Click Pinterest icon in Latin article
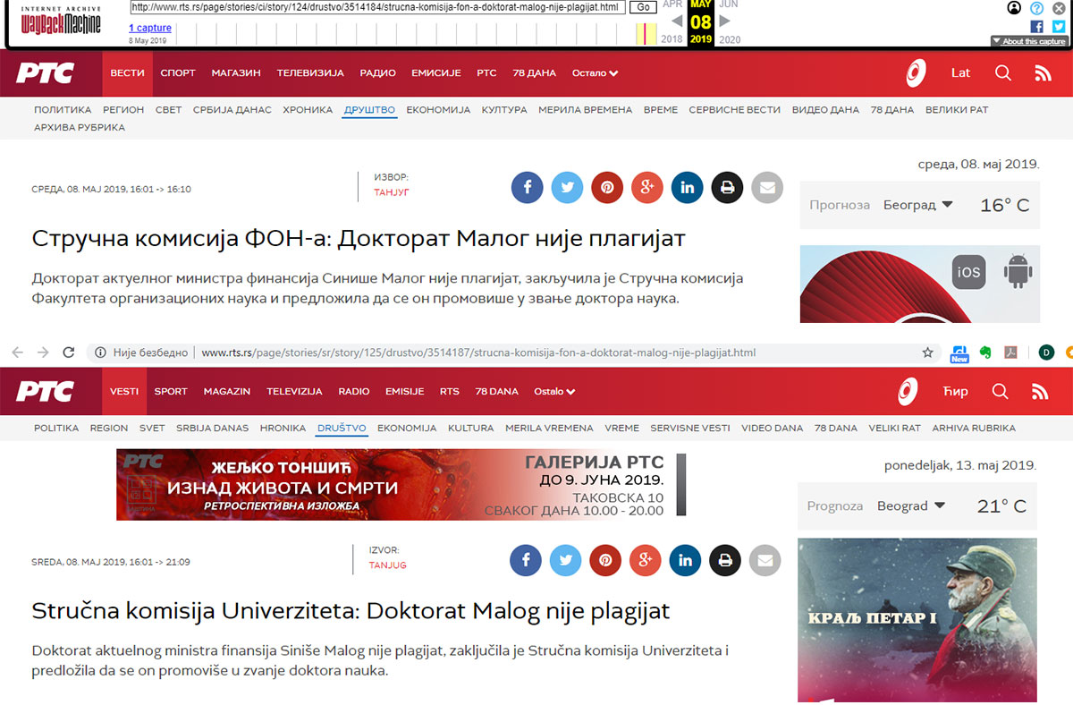Viewport: 1073px width, 705px height. tap(605, 561)
